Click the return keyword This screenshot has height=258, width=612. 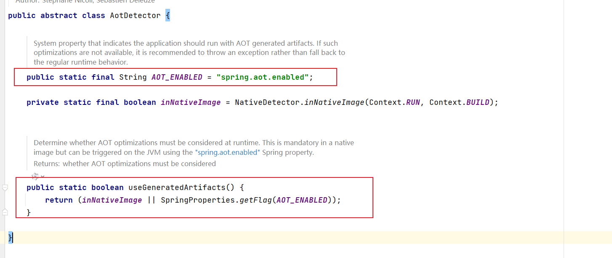coord(59,200)
